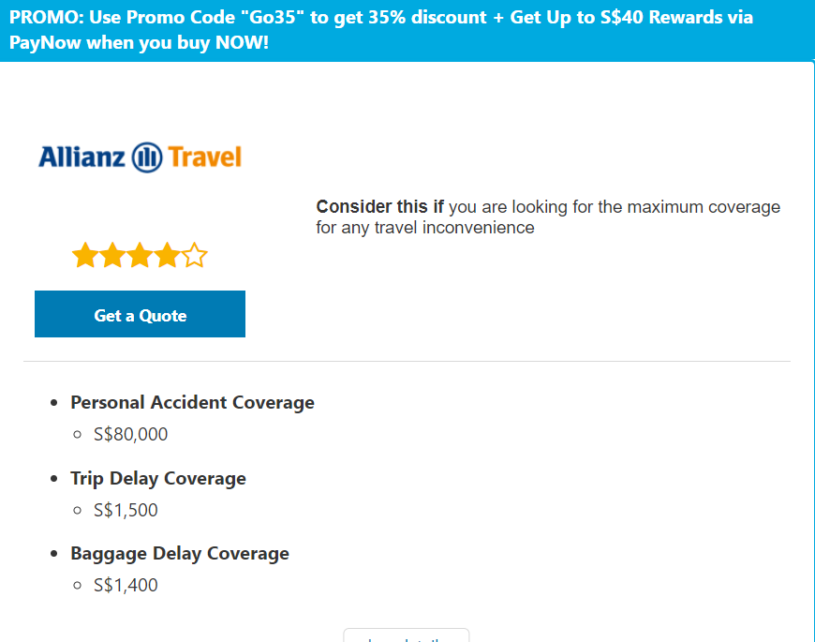Screen dimensions: 815x642
Task: Click the S$1,400 coverage amount
Action: pyautogui.click(x=126, y=586)
